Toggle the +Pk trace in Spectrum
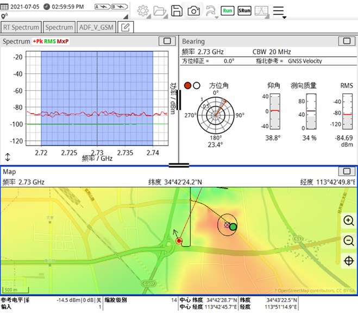The height and width of the screenshot is (315, 358). click(37, 41)
